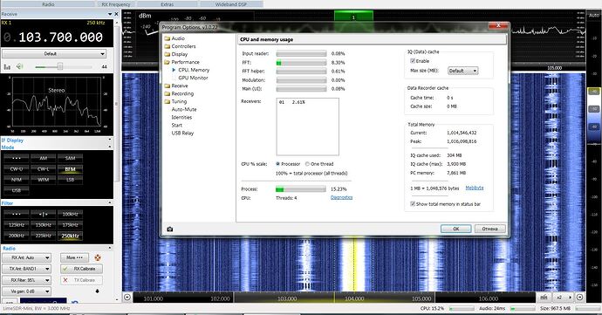Open the Default profile dropdown in Receive panel
Screen dimensions: 602x315
pos(54,54)
